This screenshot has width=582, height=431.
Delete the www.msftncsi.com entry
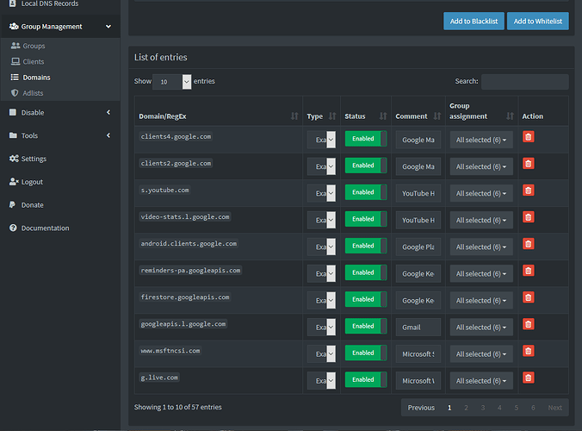(x=529, y=351)
